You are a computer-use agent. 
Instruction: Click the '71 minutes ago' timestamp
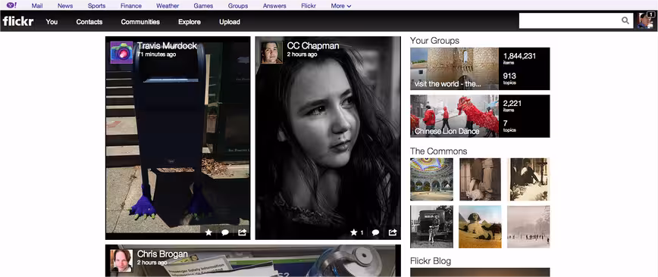tap(156, 54)
